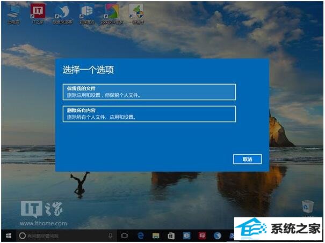This screenshot has width=325, height=243.
Task: Click the blue bird taskbar icon
Action: [218, 236]
